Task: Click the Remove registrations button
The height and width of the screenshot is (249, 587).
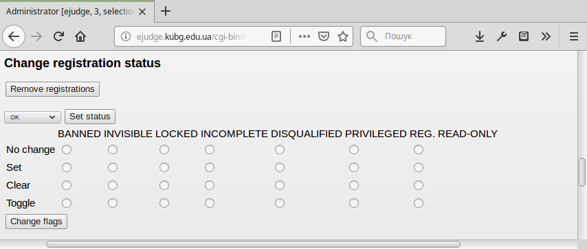Action: click(x=52, y=89)
